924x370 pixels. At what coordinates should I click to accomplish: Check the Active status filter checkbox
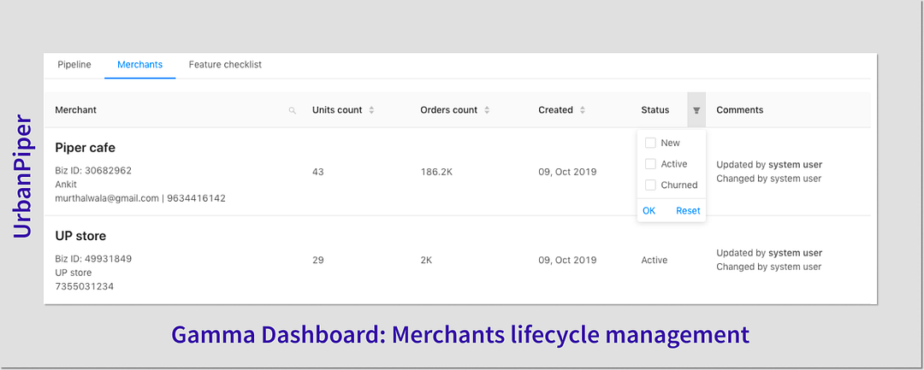click(x=650, y=164)
